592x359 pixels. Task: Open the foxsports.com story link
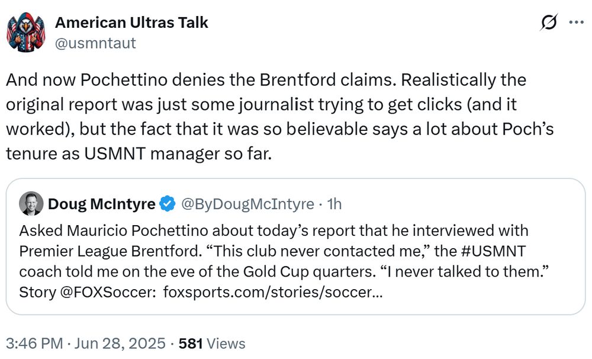pyautogui.click(x=273, y=292)
